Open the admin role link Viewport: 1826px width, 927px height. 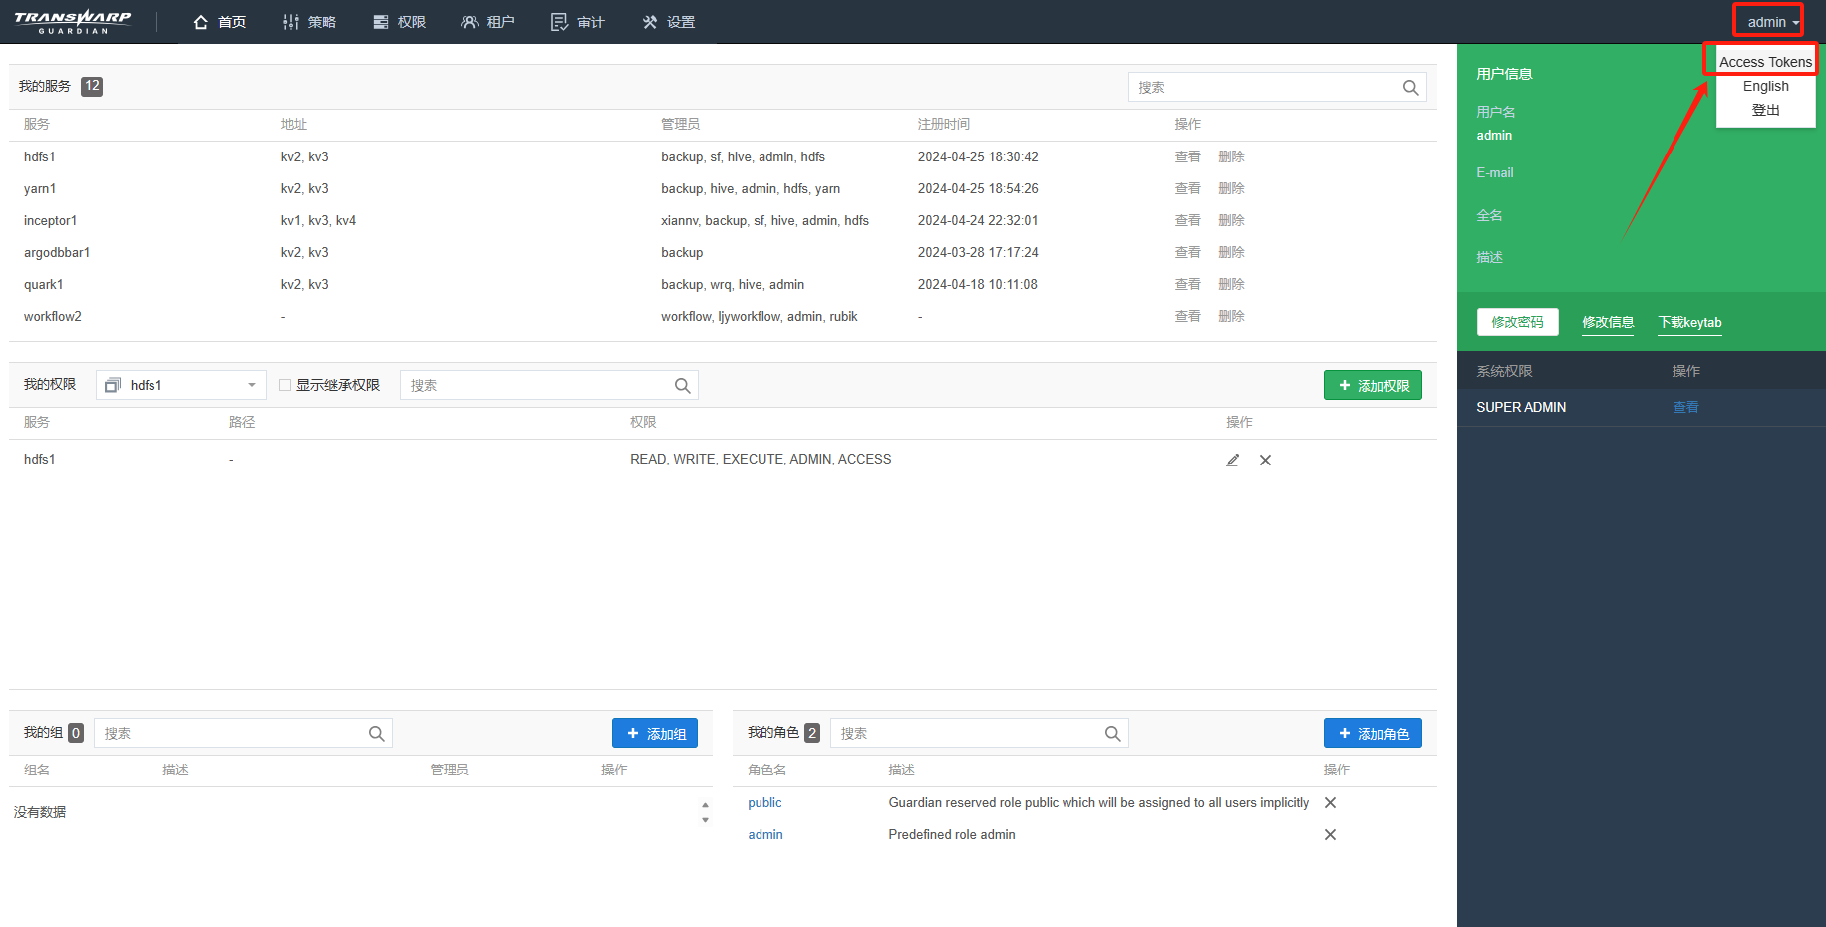tap(765, 834)
